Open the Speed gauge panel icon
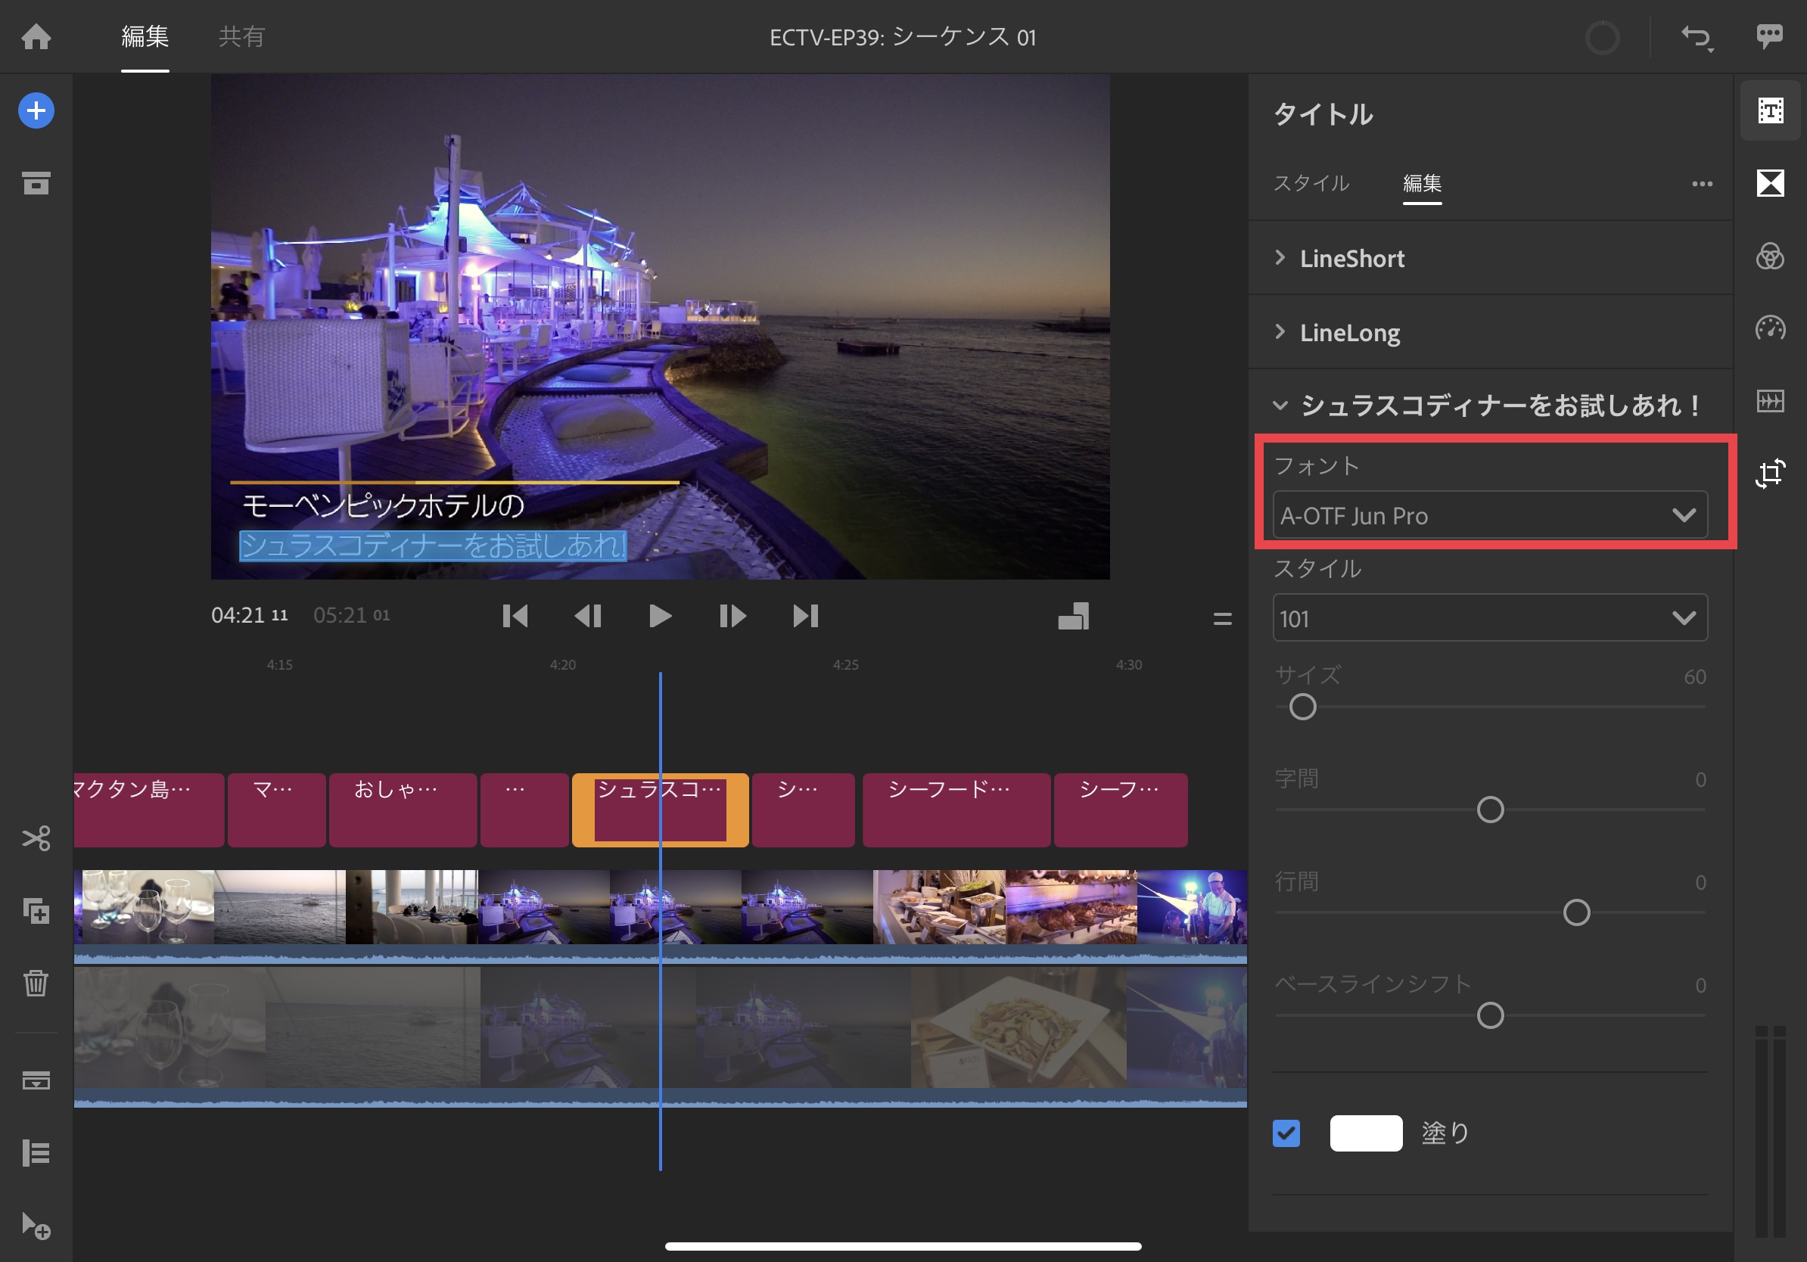Screen dimensions: 1807x1262 click(x=1770, y=328)
